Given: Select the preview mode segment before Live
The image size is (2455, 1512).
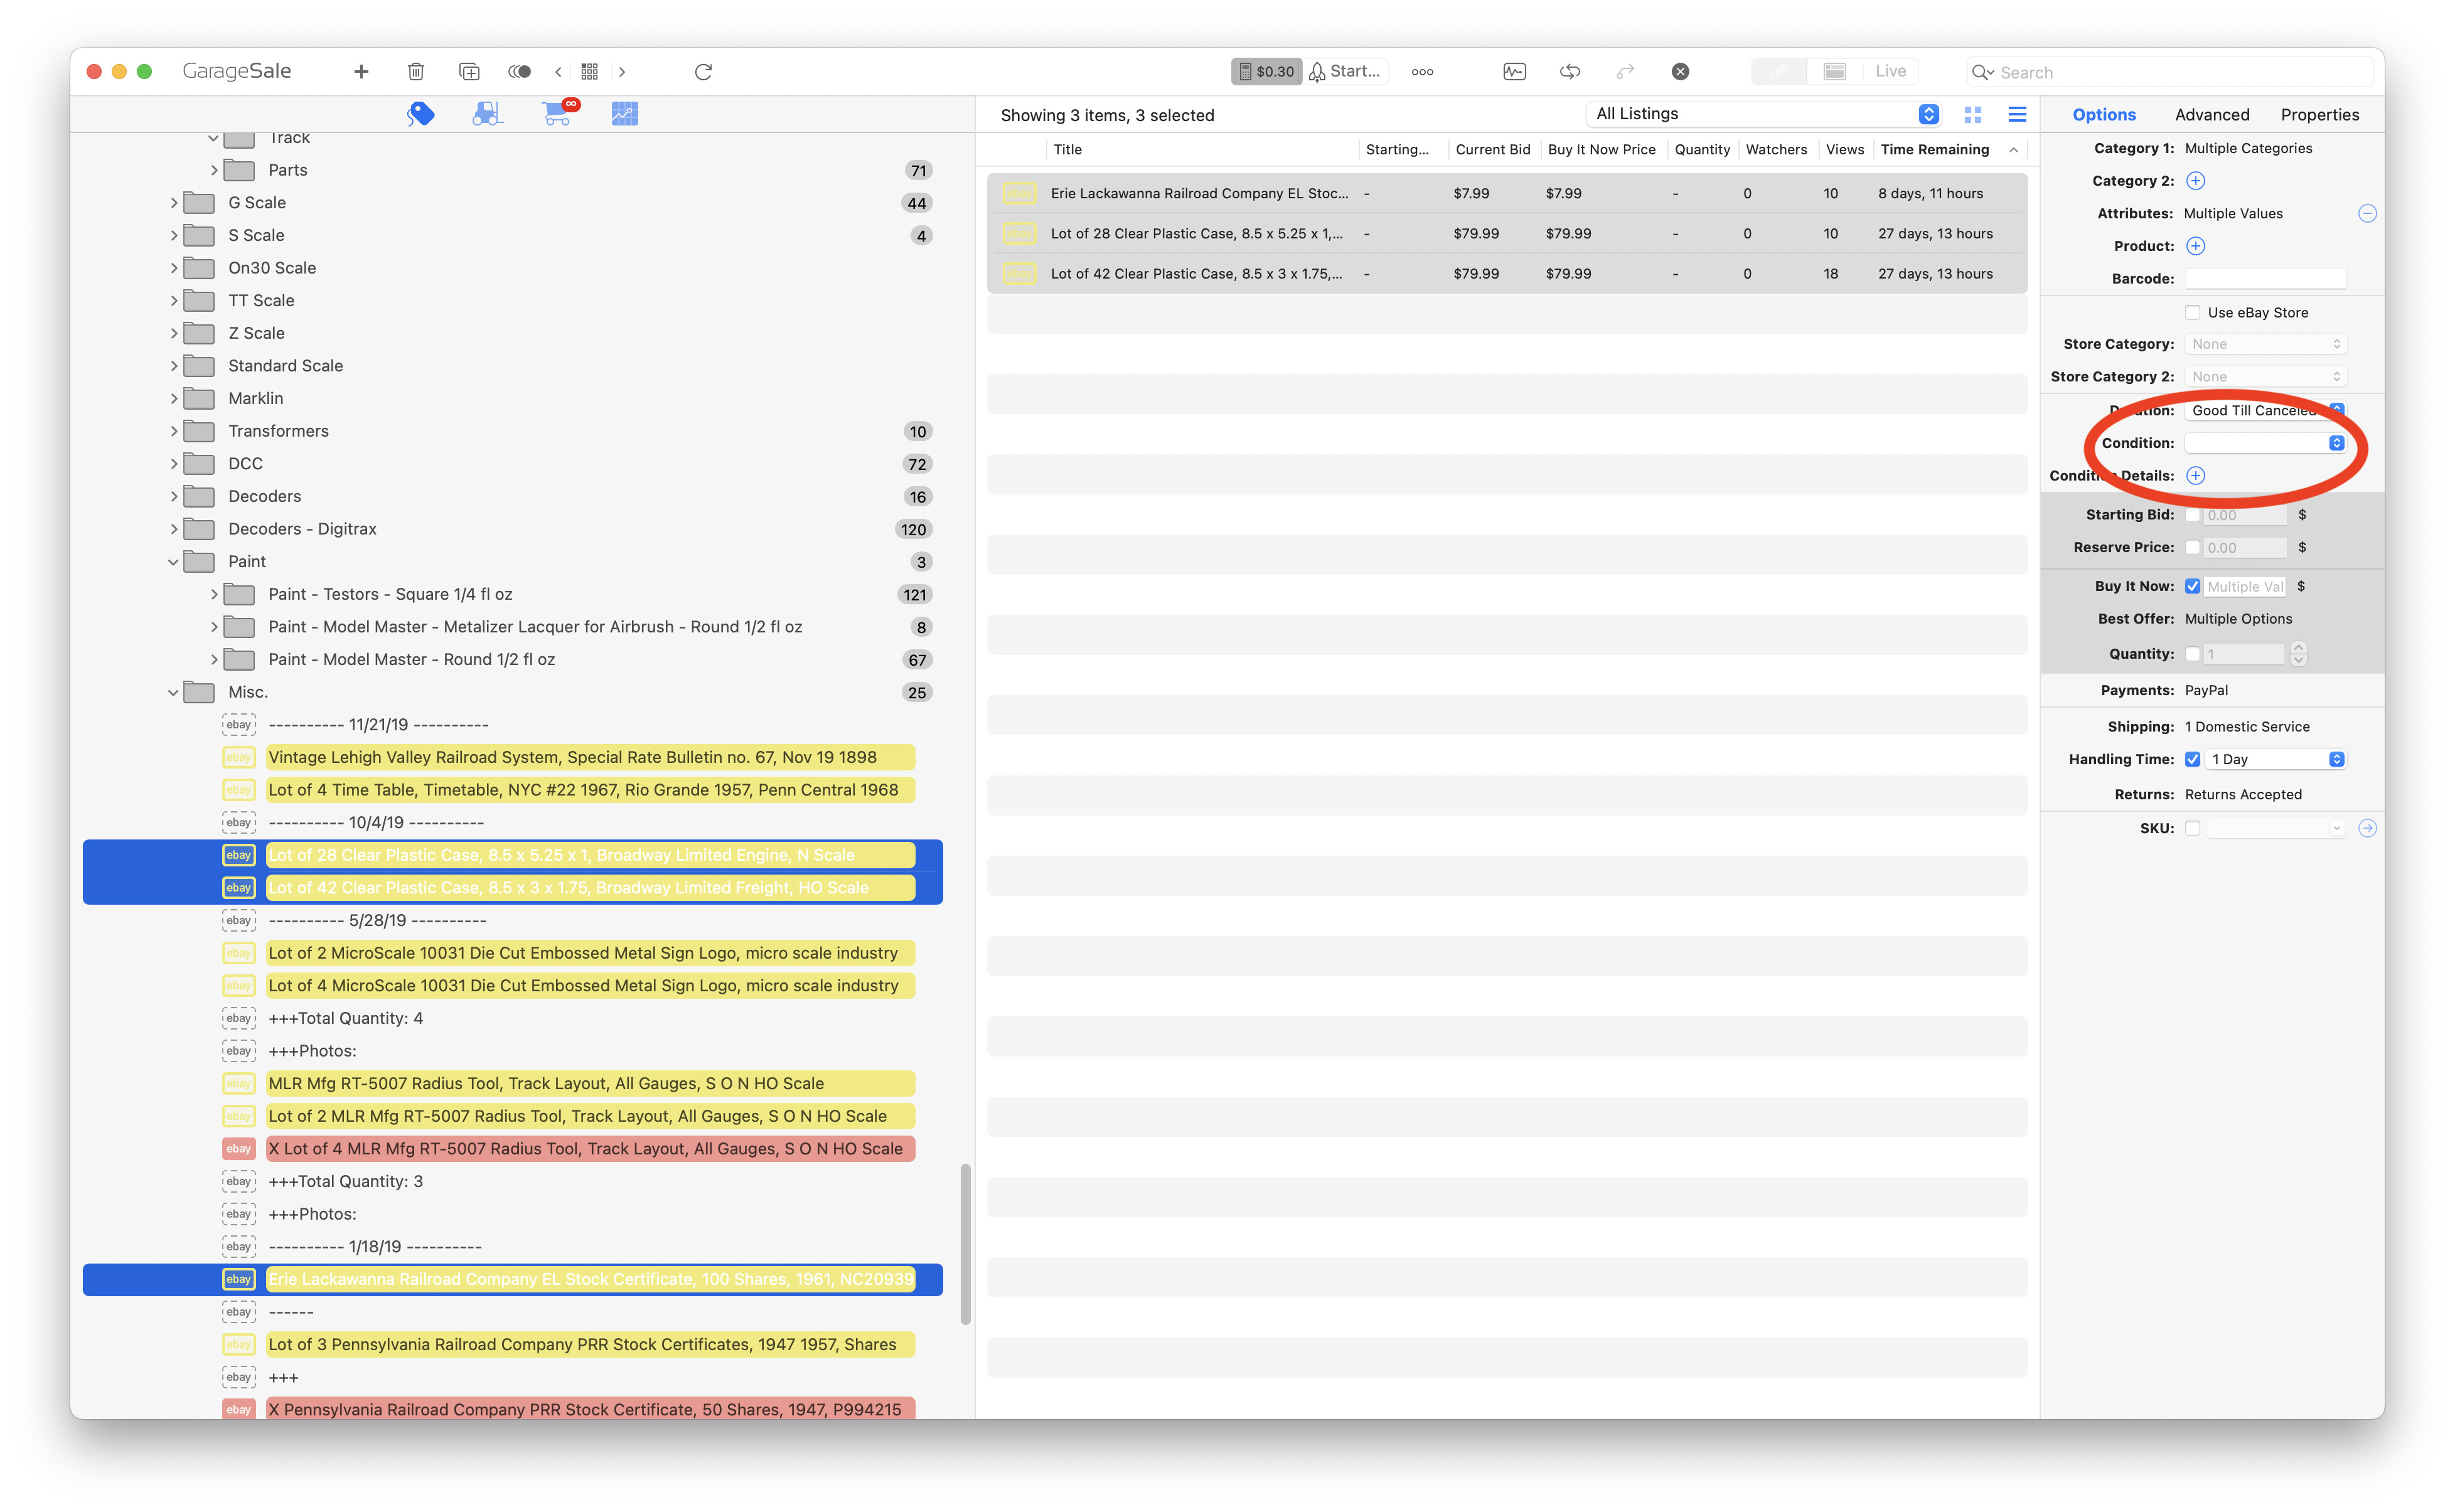Looking at the screenshot, I should pos(1834,71).
